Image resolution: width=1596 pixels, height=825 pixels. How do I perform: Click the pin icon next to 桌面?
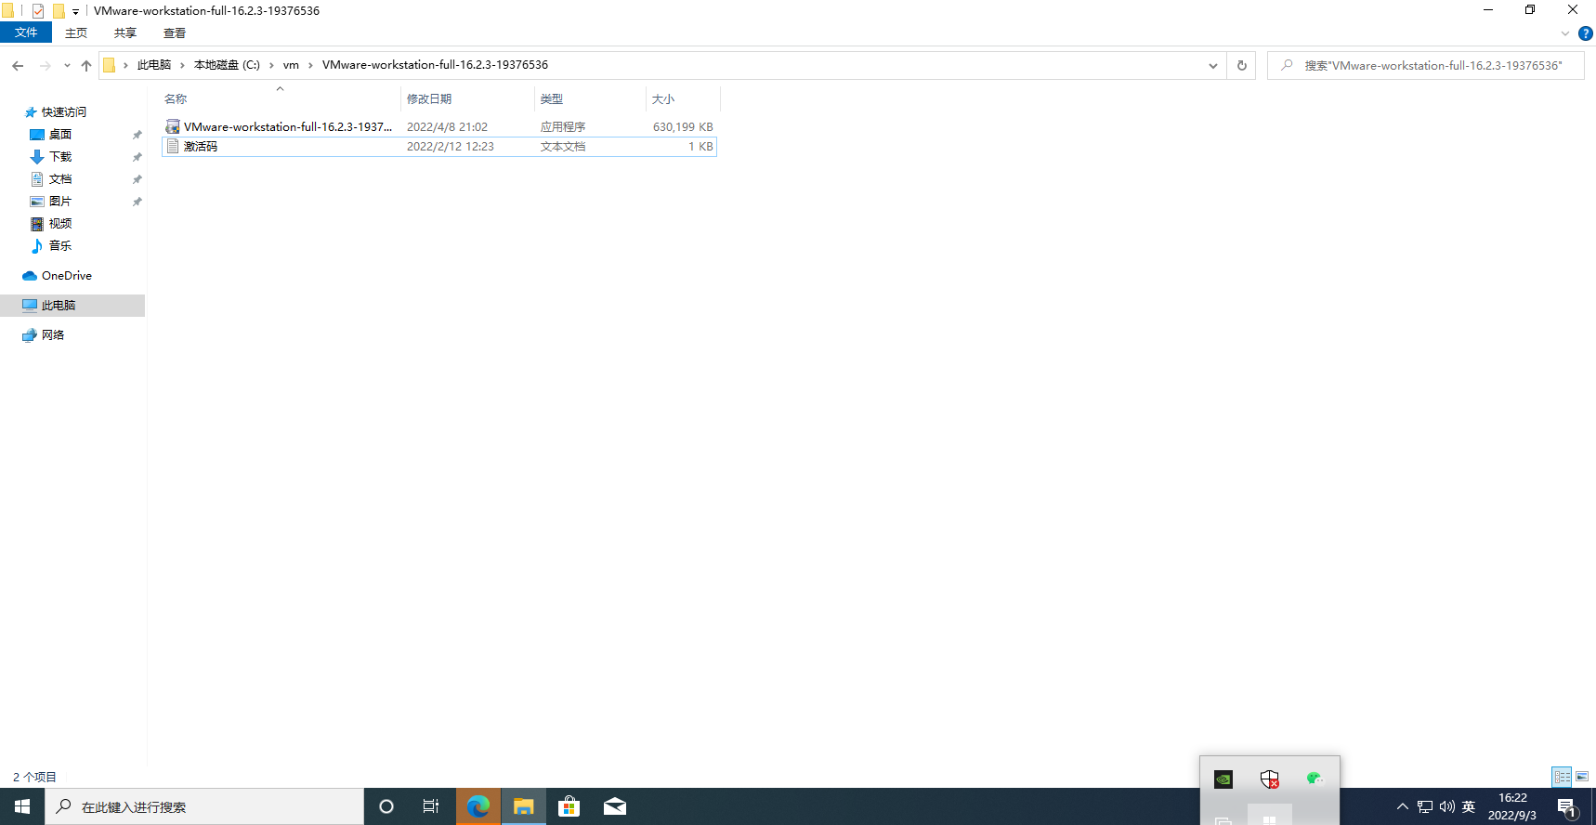click(137, 135)
